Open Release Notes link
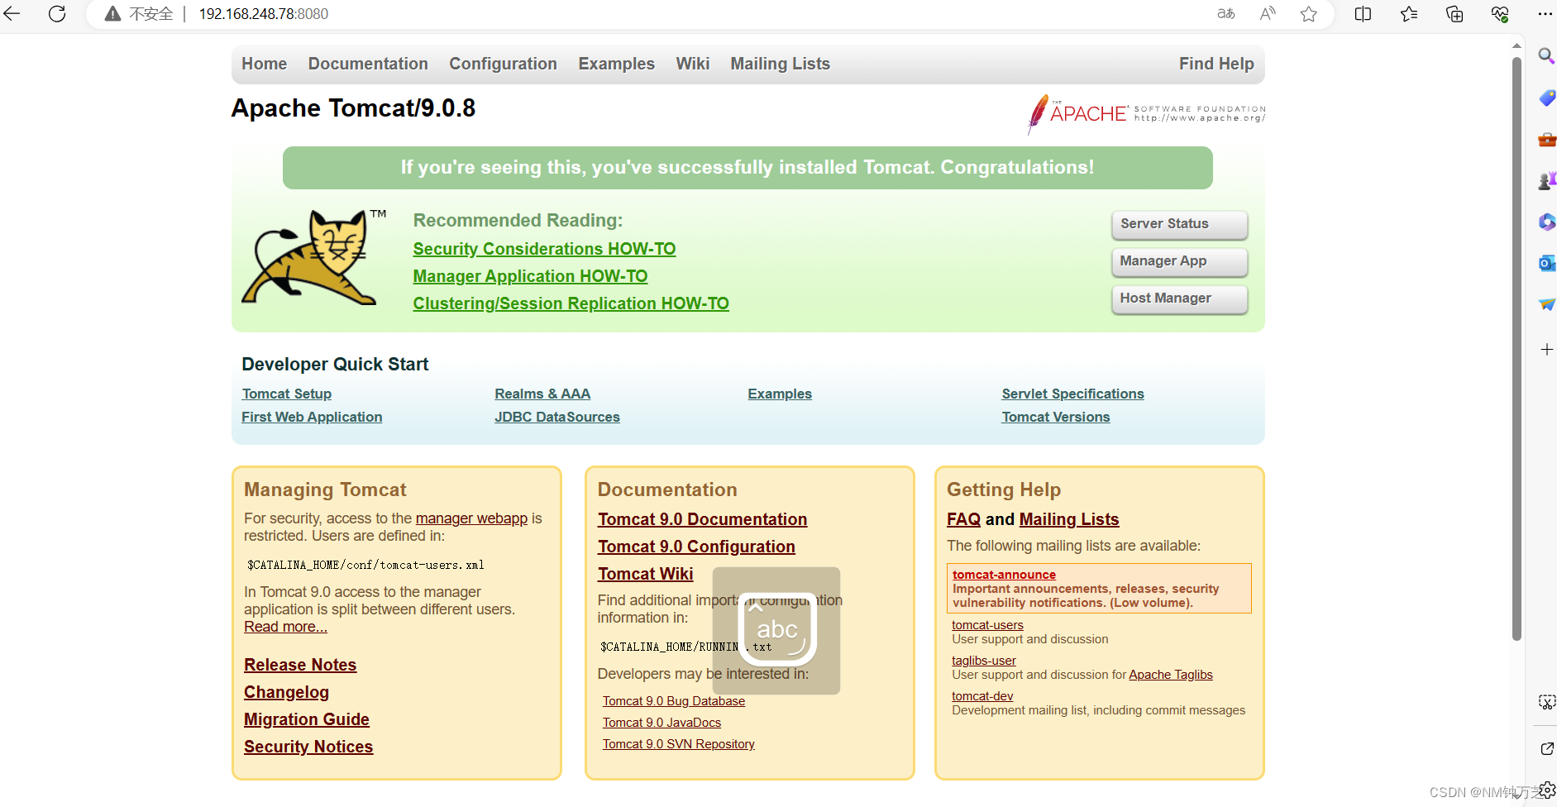Viewport: 1557px width, 807px height. tap(300, 665)
